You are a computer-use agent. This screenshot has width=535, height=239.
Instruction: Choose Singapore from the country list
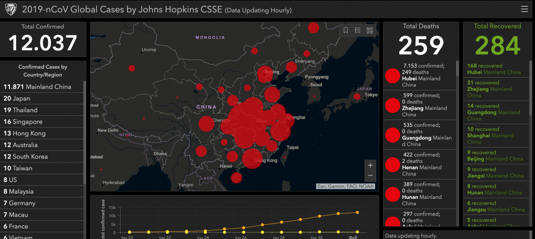(23, 122)
